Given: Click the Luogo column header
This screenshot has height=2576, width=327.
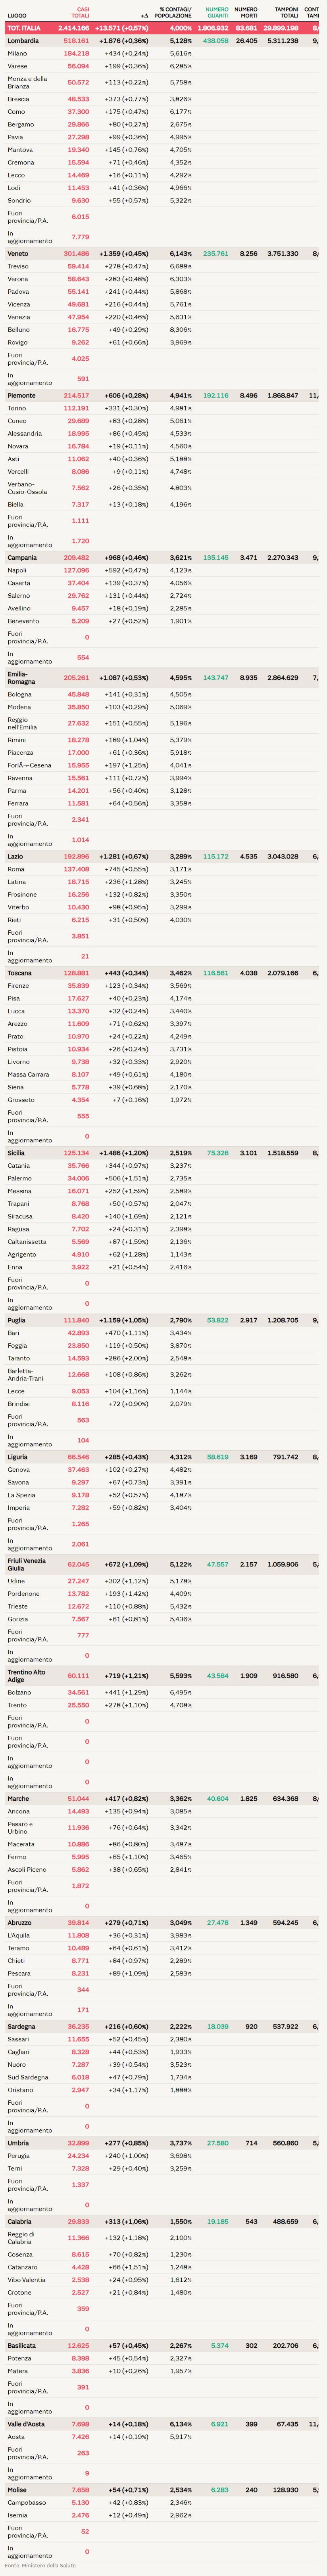Looking at the screenshot, I should click(x=17, y=16).
